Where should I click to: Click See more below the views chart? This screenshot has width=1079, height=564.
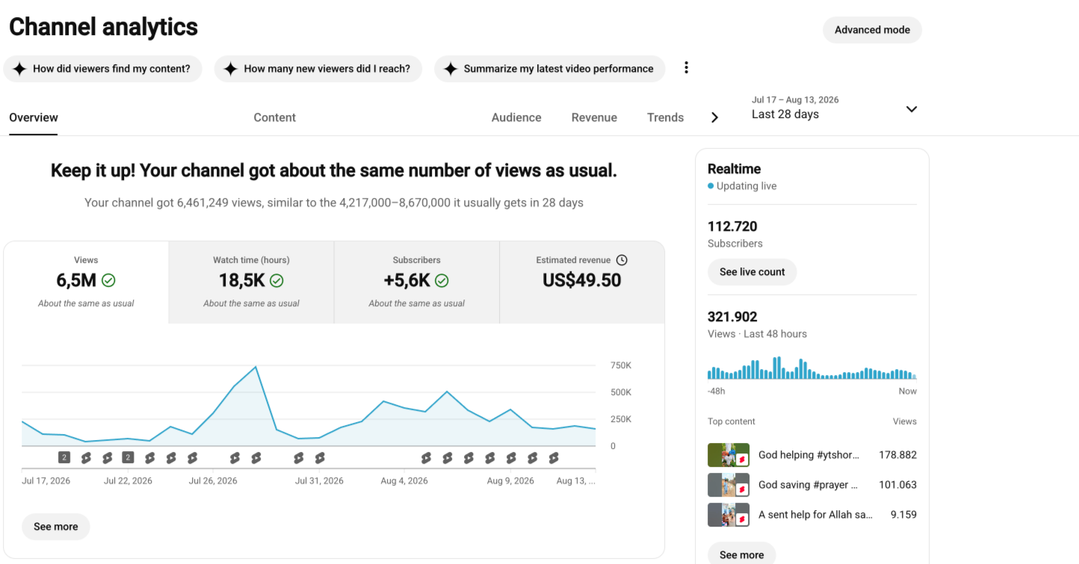(x=56, y=527)
